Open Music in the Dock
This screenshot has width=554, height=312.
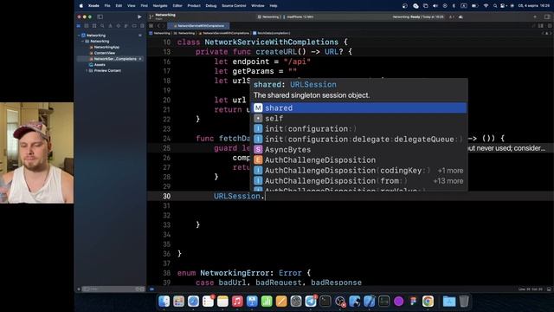(x=237, y=302)
